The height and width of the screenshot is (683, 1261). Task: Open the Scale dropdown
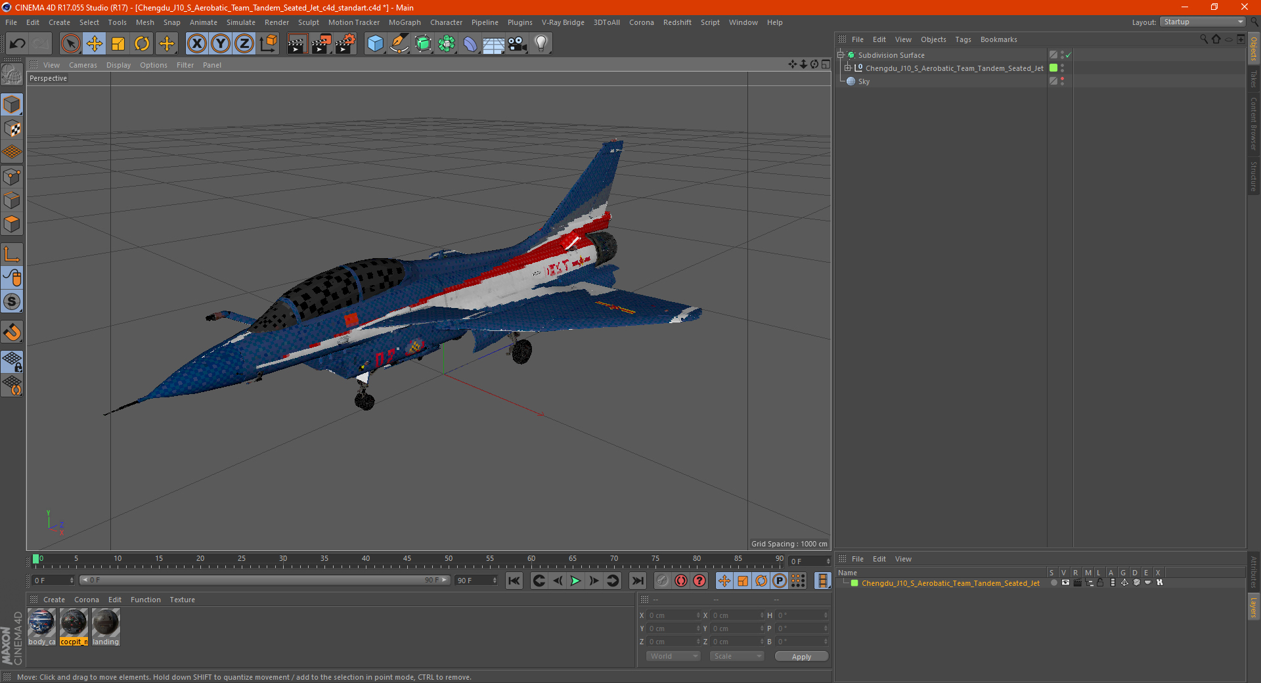pos(737,656)
